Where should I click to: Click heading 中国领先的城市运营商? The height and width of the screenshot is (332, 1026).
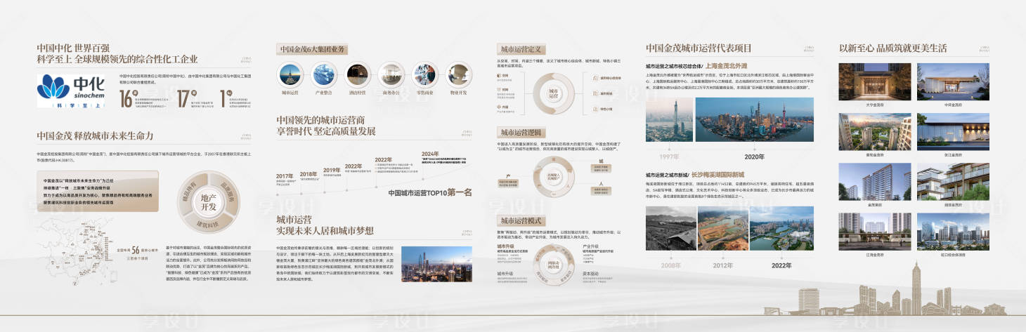pyautogui.click(x=321, y=120)
